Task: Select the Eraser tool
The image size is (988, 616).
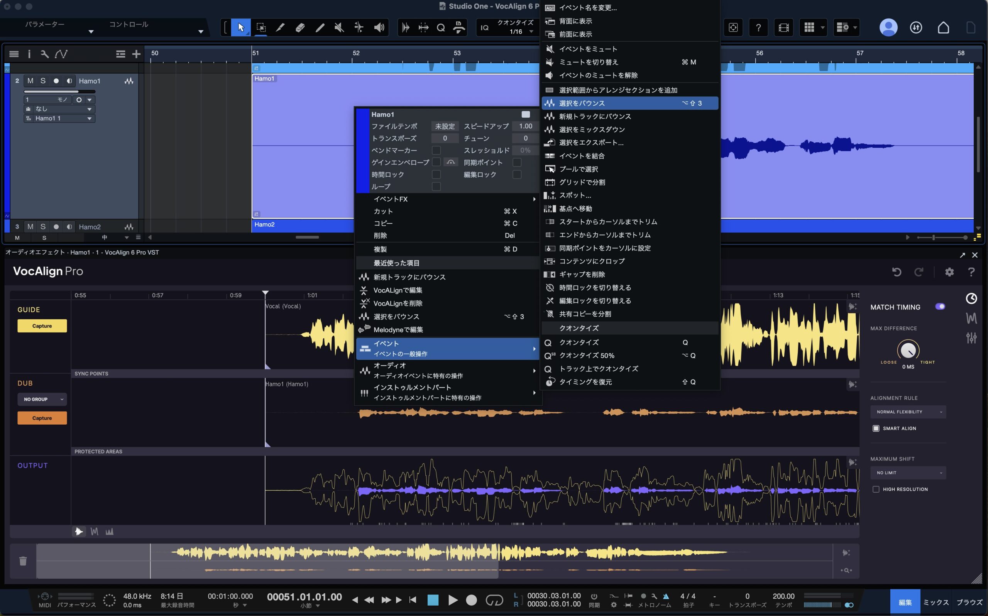Action: coord(300,27)
